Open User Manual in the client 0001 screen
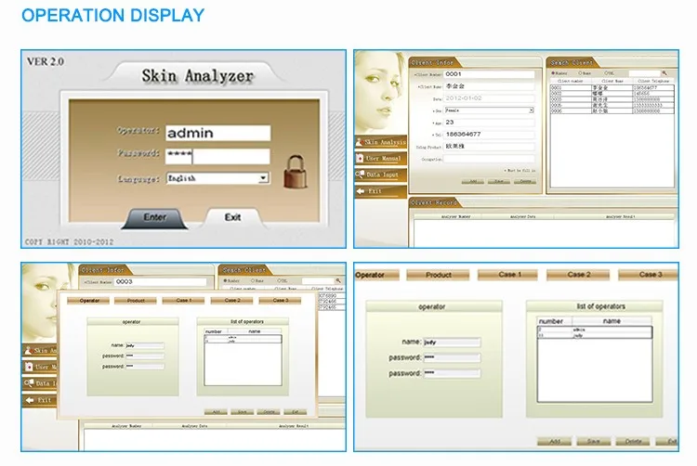Screen dimensions: 697x466 point(380,159)
